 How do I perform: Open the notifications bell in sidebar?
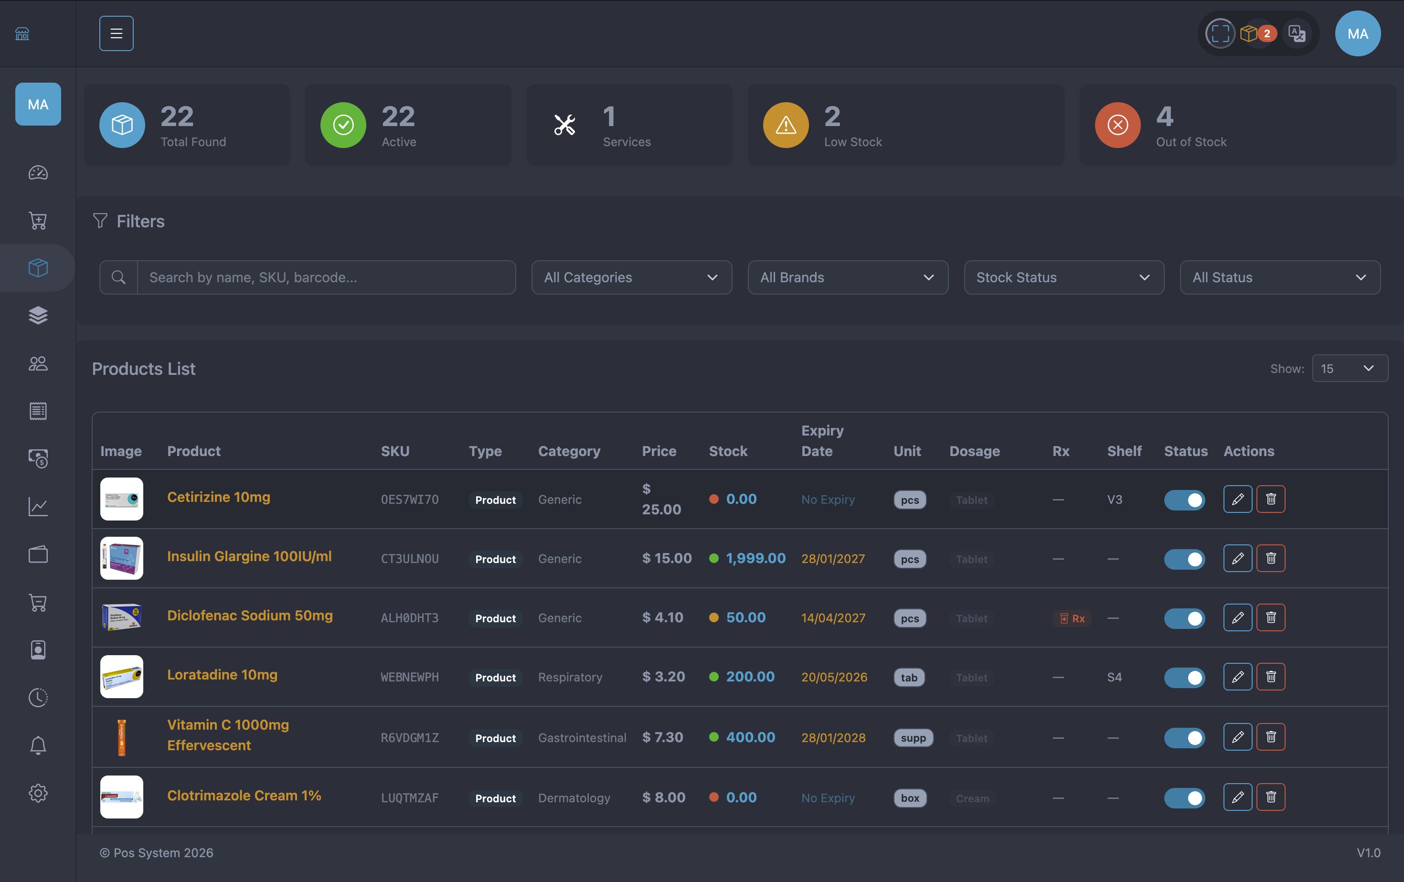click(x=38, y=745)
